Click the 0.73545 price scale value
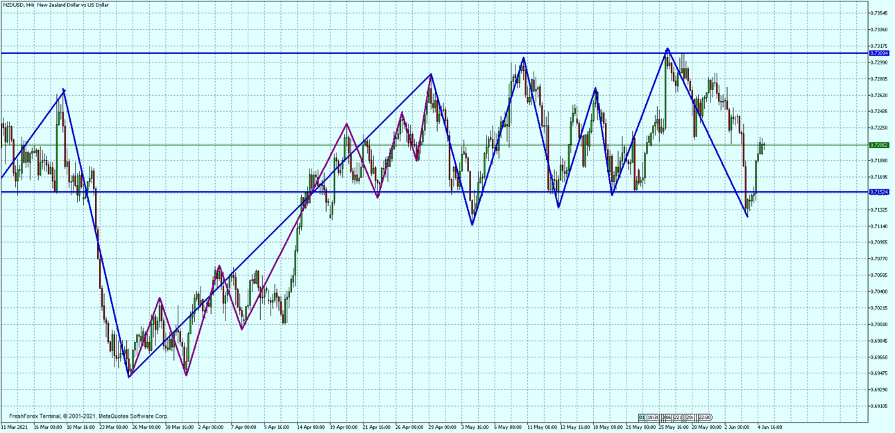Screen dimensions: 895x433 [879, 13]
